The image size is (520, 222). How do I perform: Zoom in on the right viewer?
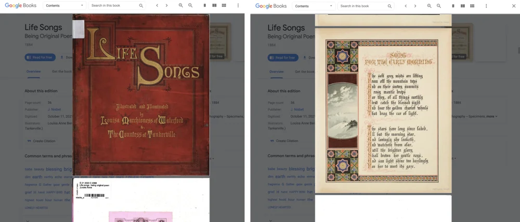pyautogui.click(x=429, y=6)
